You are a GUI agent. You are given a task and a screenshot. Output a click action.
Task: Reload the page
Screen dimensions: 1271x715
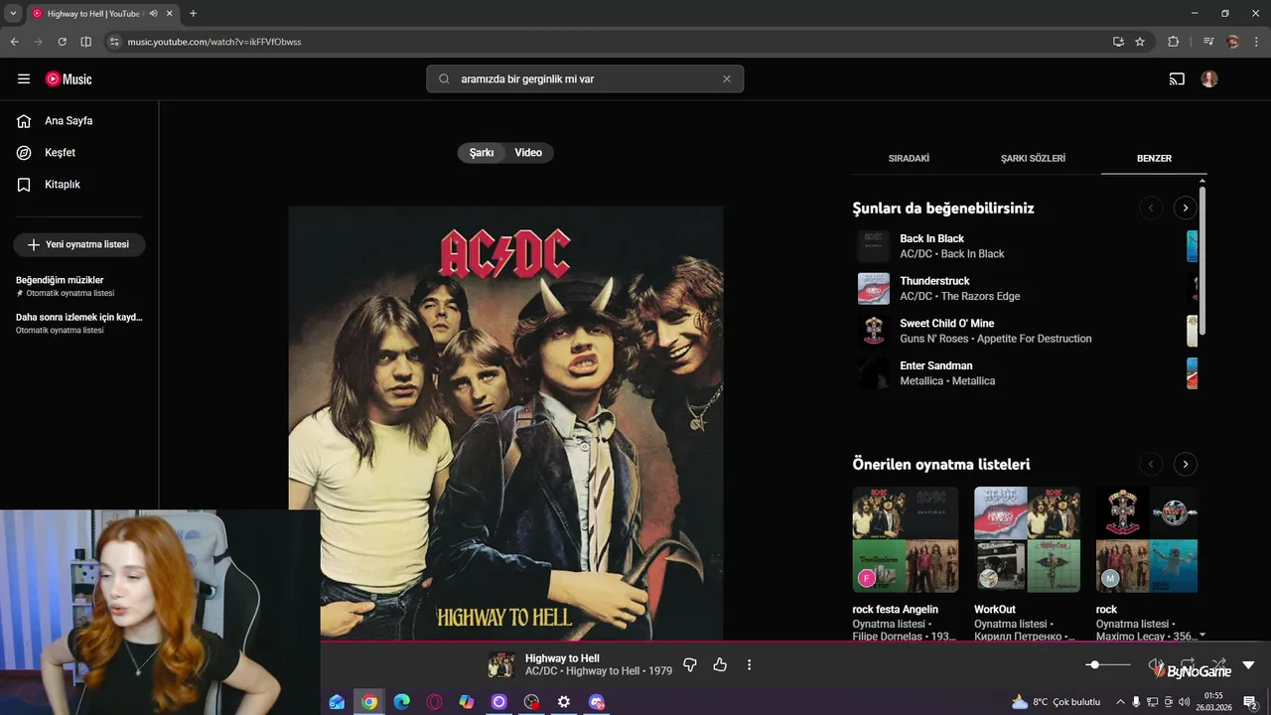point(62,42)
